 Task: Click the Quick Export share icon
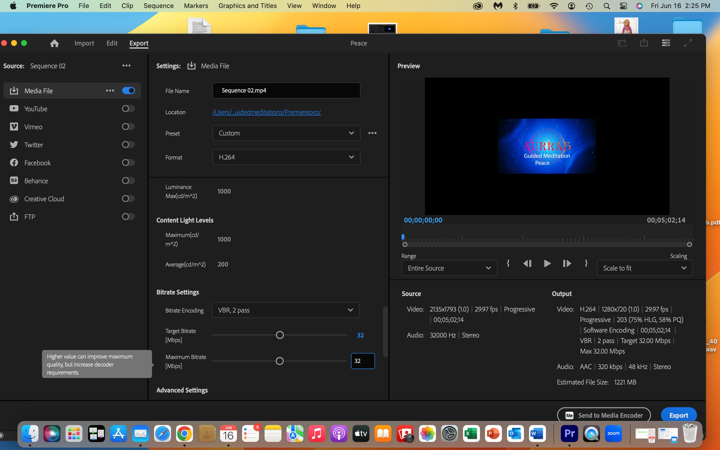click(x=644, y=43)
